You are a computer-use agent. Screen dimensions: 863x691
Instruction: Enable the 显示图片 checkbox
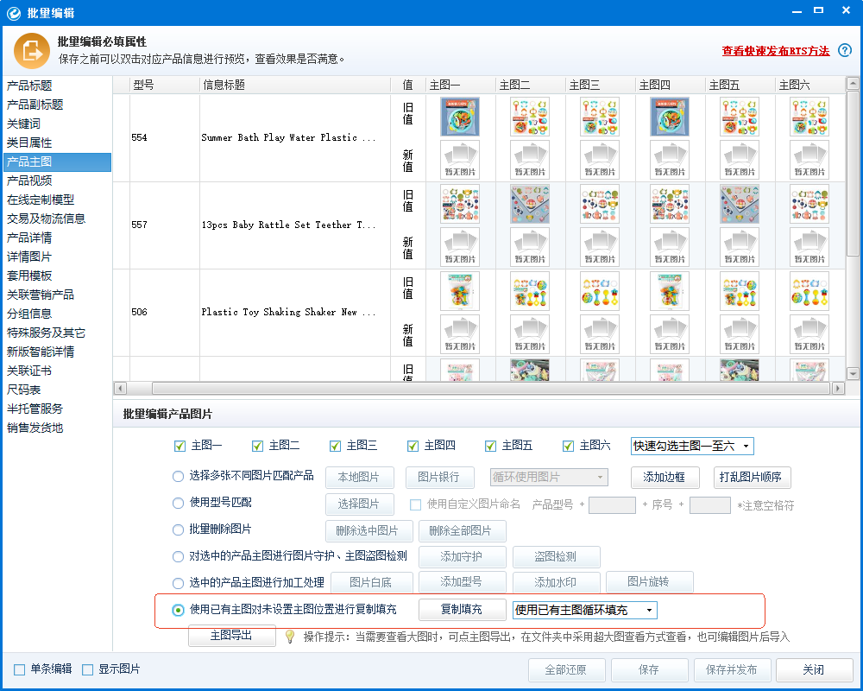click(87, 669)
